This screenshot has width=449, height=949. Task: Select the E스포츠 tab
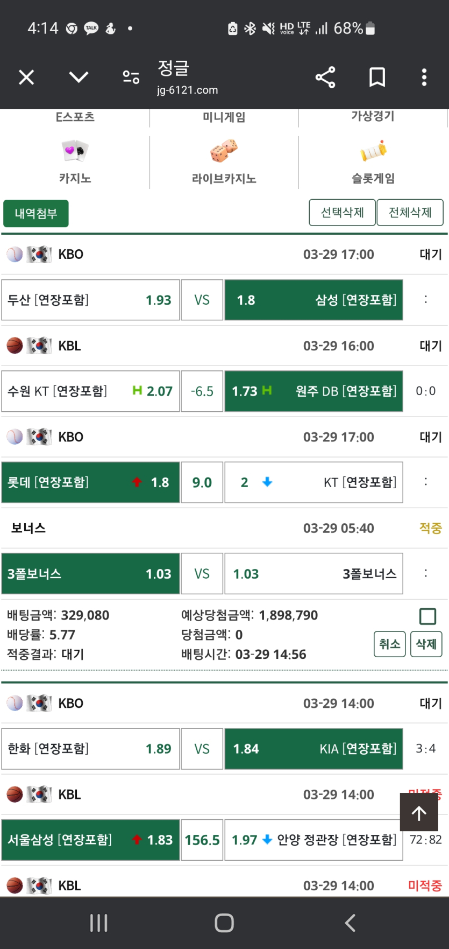tap(75, 117)
